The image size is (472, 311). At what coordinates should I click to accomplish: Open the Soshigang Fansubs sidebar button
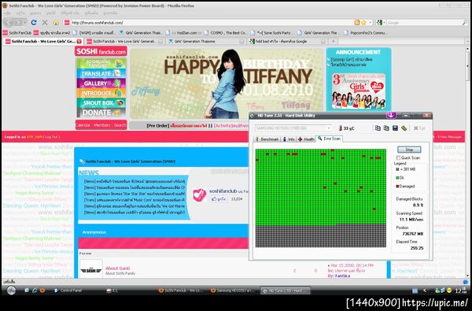(101, 64)
